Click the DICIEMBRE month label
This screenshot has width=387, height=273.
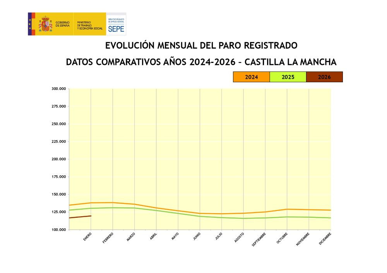[x=325, y=239]
